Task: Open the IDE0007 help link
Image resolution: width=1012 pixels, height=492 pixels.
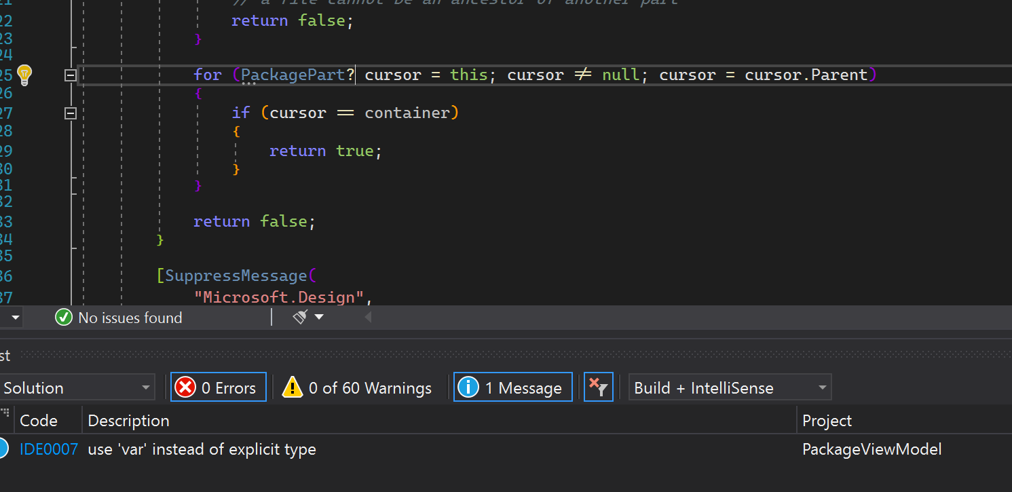Action: 48,449
